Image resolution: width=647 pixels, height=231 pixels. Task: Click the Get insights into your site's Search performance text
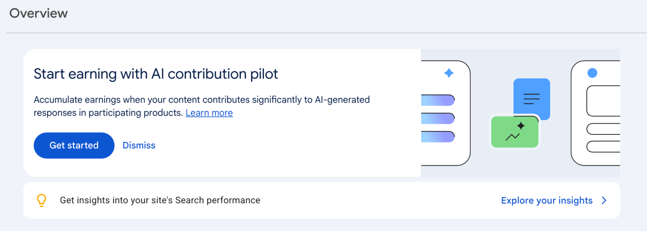pyautogui.click(x=160, y=200)
